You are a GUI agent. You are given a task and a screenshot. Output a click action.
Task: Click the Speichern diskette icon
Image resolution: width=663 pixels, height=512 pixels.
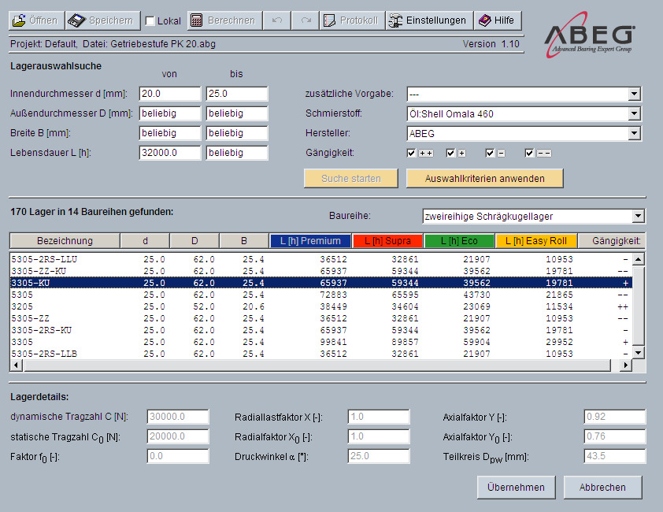coord(76,20)
